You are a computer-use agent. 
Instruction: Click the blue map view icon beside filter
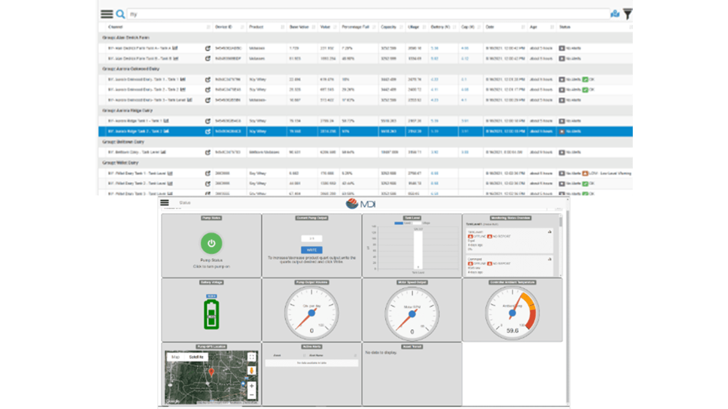(615, 14)
